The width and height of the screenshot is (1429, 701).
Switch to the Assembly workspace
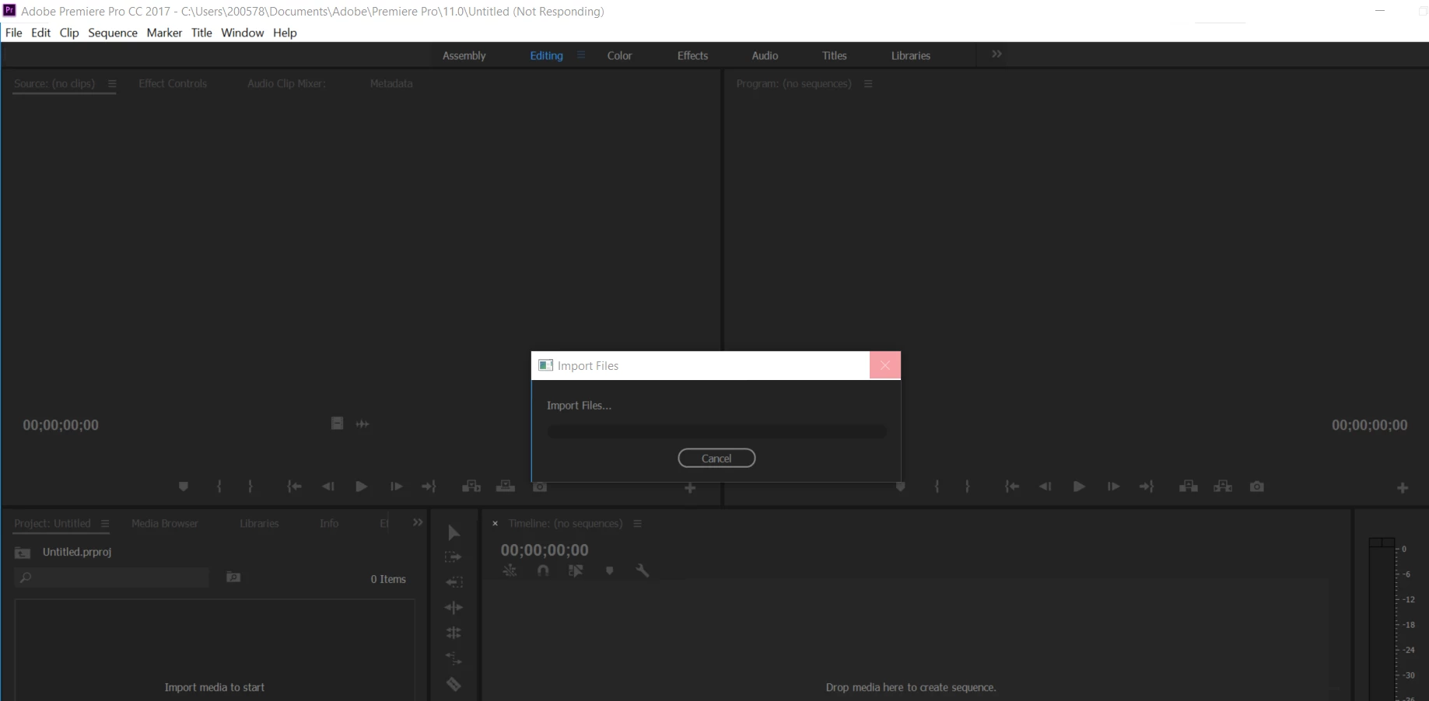[464, 56]
